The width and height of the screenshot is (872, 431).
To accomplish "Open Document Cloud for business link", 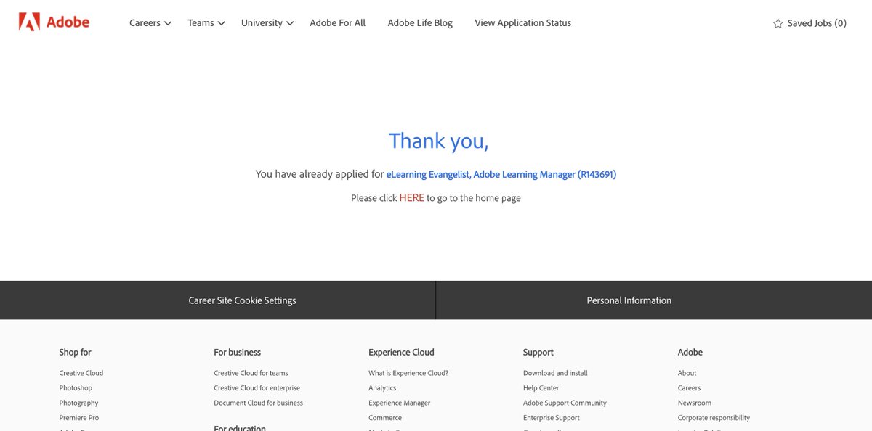I will pyautogui.click(x=258, y=403).
